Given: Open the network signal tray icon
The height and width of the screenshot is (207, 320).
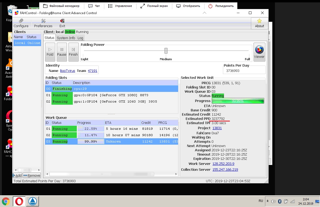Looking at the screenshot, I should point(292,201).
